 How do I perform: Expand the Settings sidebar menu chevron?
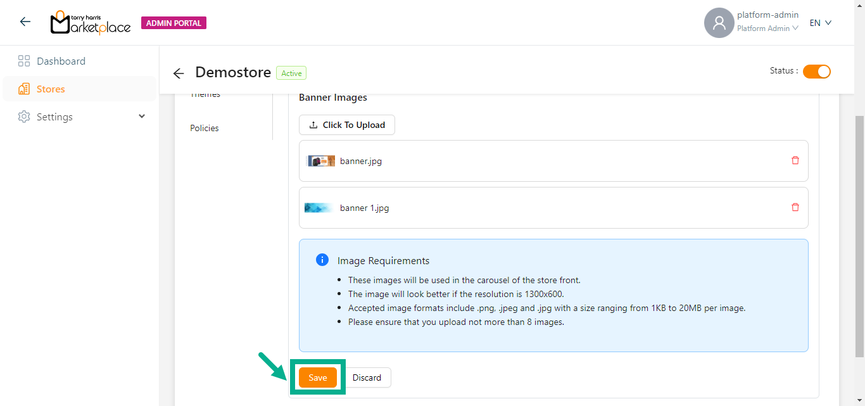click(142, 117)
